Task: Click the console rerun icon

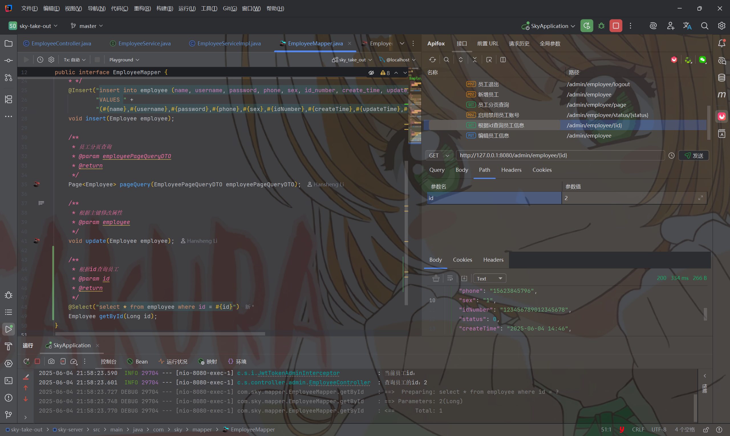Action: 27,361
